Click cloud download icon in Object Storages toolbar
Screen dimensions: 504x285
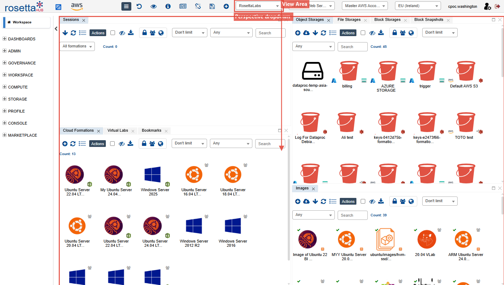coord(307,33)
